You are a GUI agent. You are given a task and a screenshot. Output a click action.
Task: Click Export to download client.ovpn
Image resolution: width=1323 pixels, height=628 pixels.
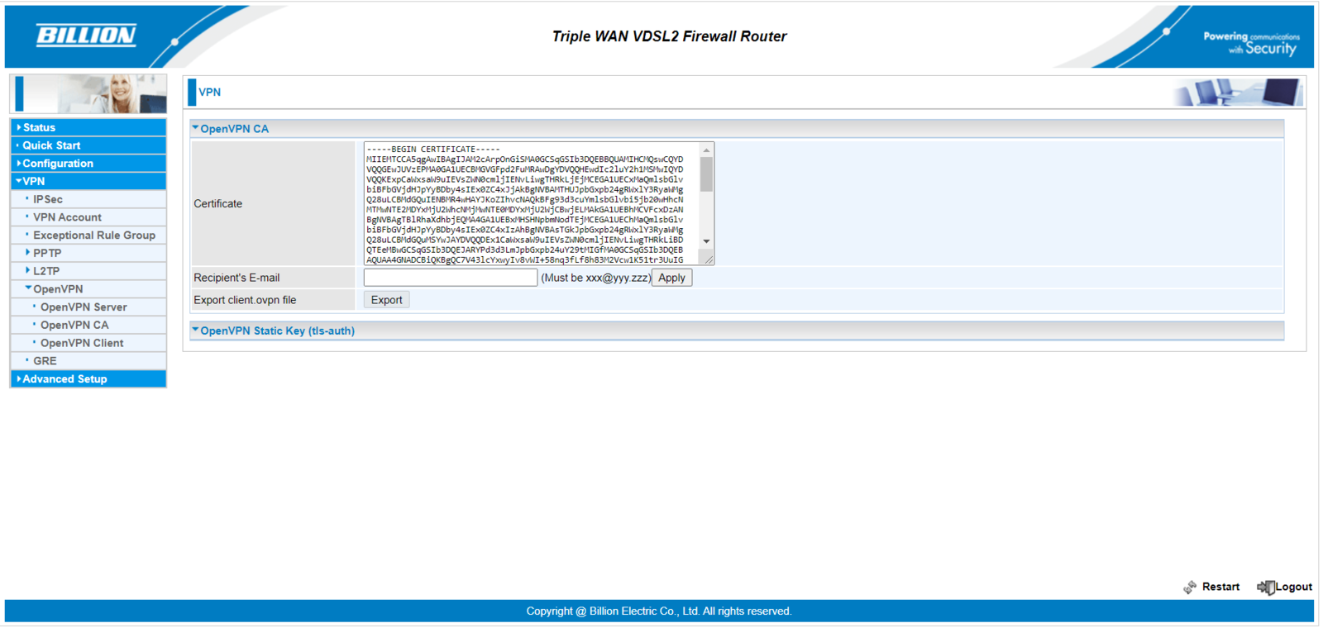tap(386, 300)
